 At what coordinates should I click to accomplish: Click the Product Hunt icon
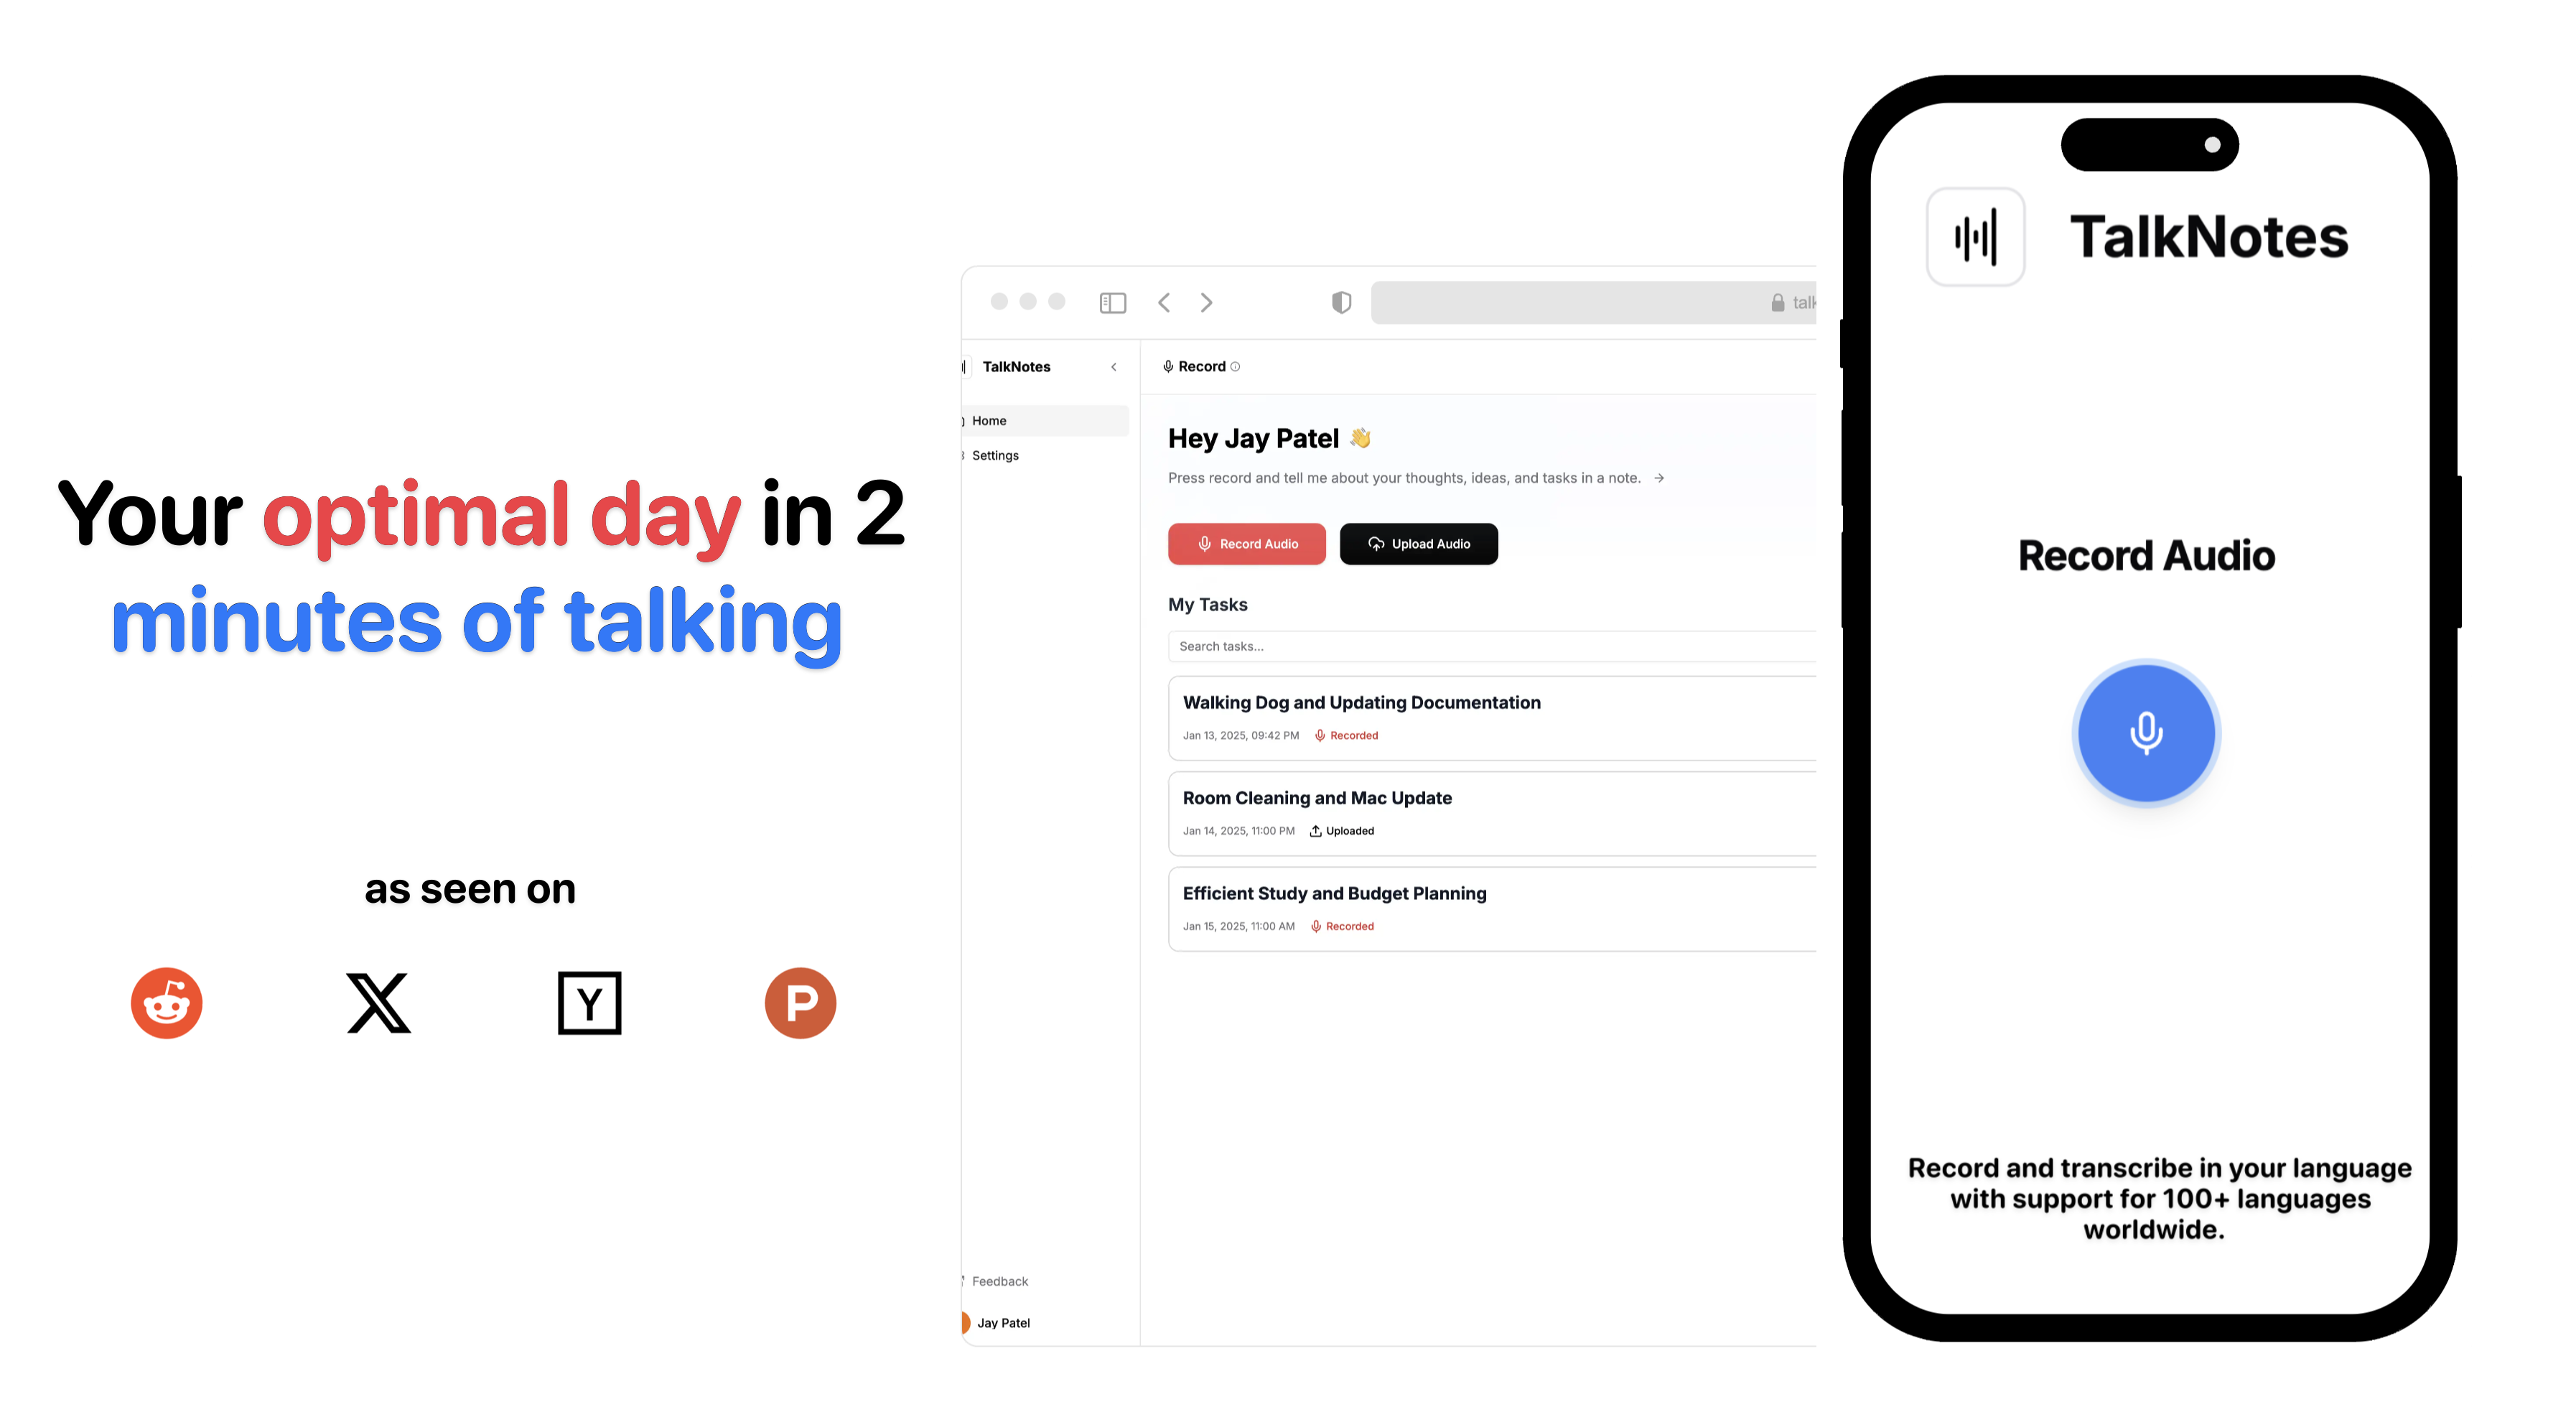click(x=800, y=1003)
